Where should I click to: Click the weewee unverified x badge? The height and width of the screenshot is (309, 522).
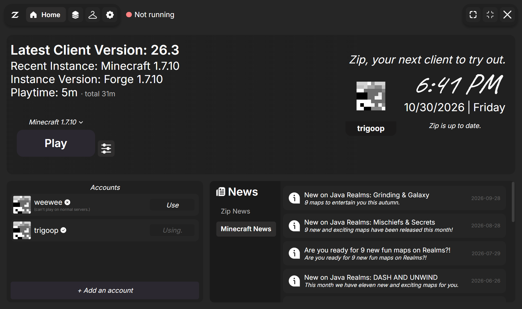67,202
